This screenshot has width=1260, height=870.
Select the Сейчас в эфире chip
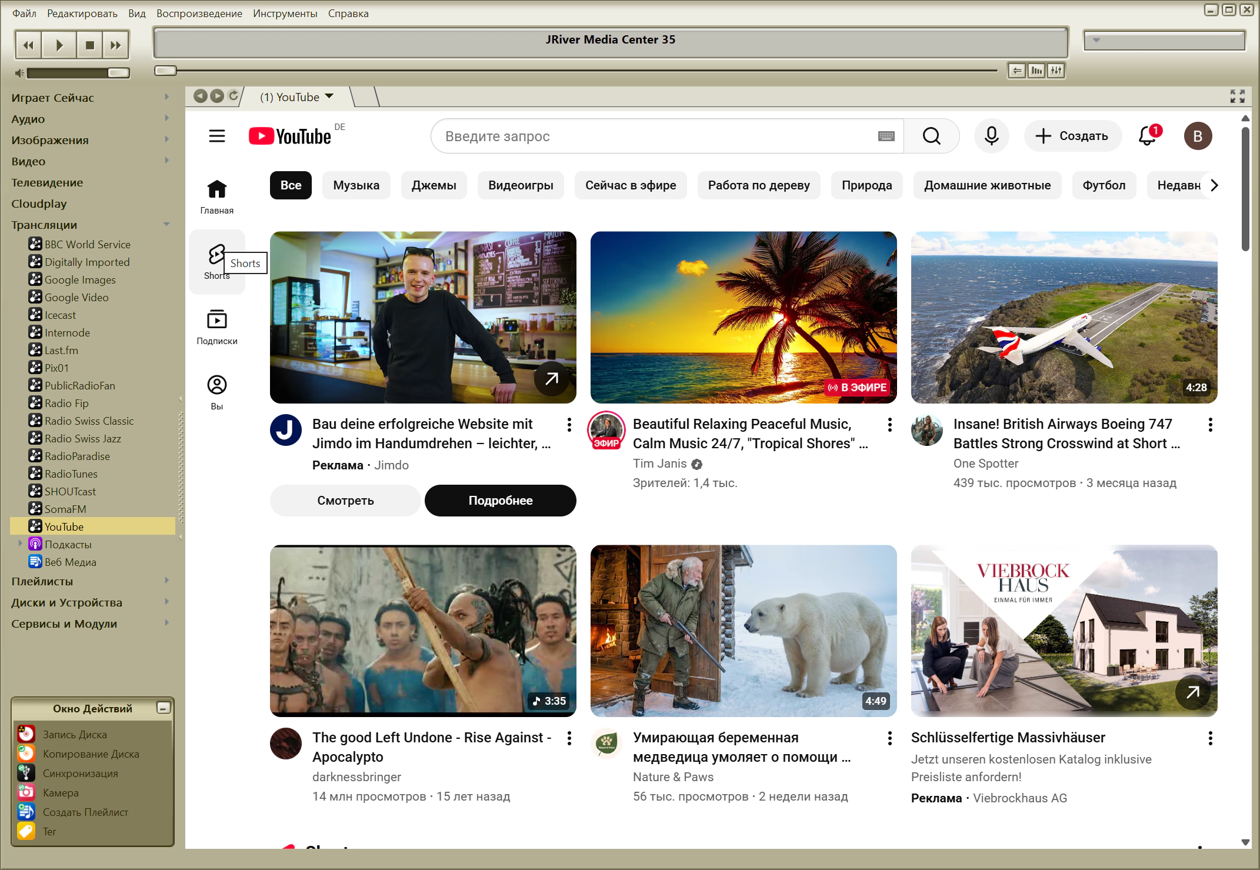coord(630,185)
